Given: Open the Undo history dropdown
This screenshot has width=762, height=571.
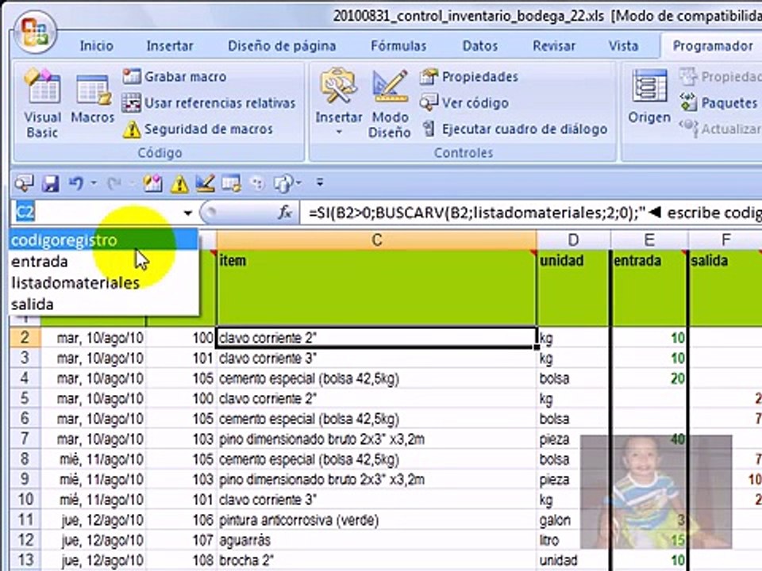Looking at the screenshot, I should [x=94, y=183].
